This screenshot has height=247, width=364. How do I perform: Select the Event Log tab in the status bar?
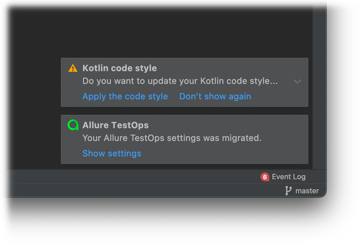tap(288, 177)
